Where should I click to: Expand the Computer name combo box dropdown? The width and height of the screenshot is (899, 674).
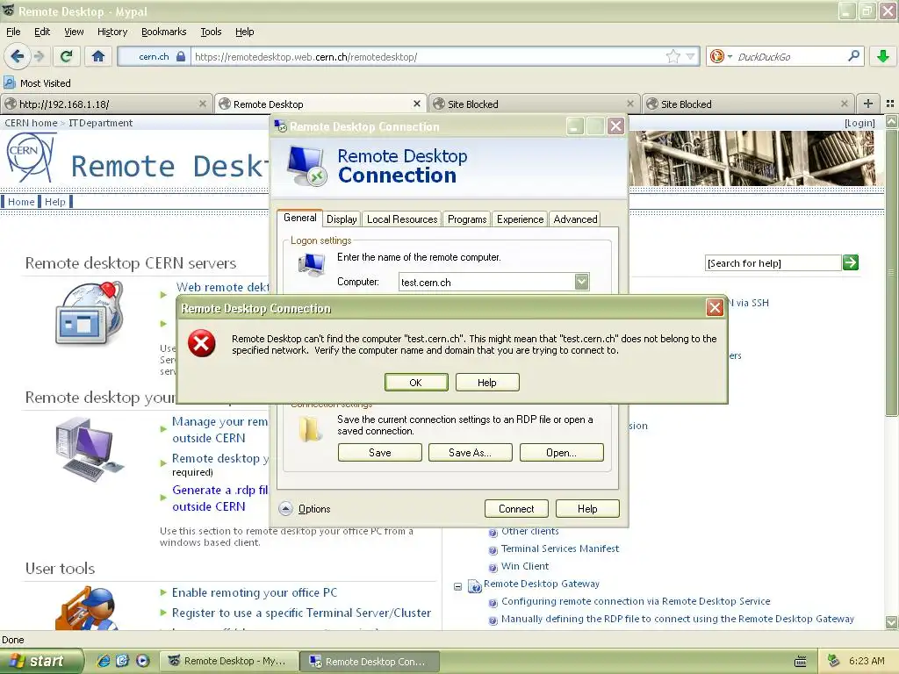pyautogui.click(x=581, y=282)
